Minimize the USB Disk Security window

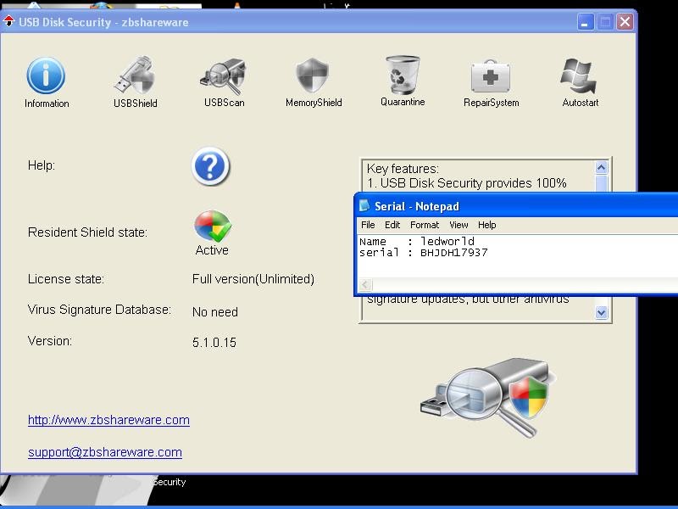[585, 22]
